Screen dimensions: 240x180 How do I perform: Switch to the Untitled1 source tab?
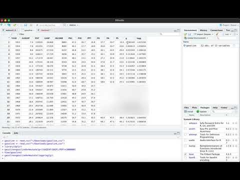click(45, 30)
